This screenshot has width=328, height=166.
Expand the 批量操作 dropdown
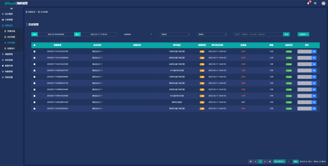(x=303, y=34)
